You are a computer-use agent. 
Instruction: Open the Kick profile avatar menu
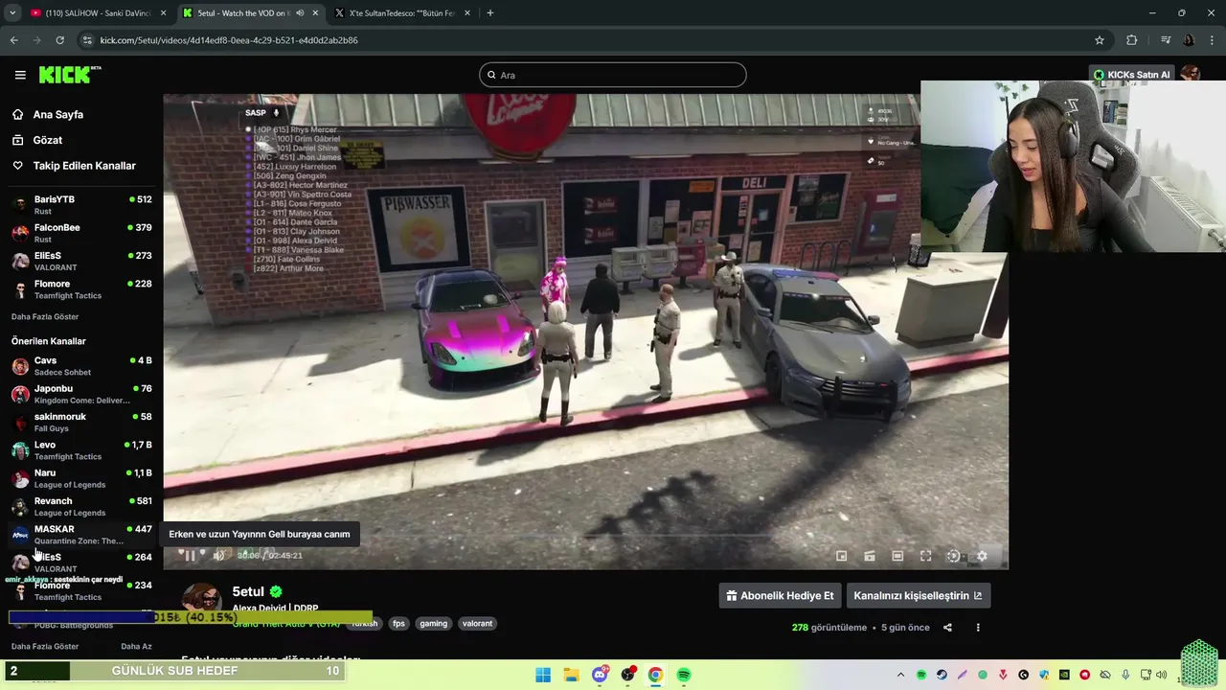[x=1191, y=75]
